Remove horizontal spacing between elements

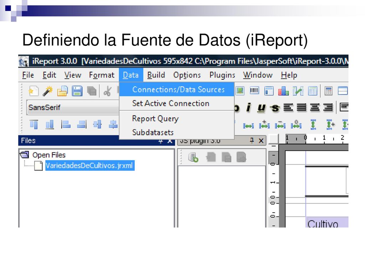click(296, 125)
